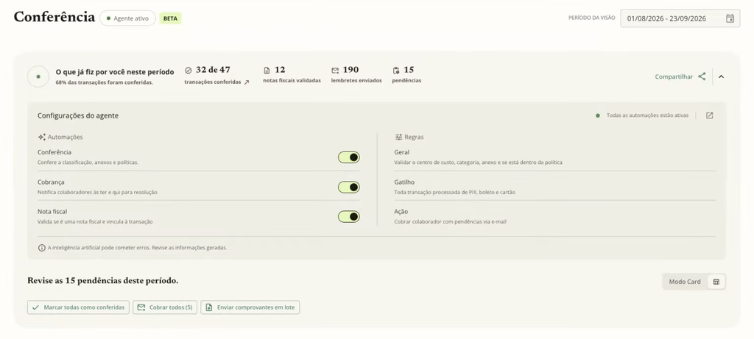The height and width of the screenshot is (339, 754).
Task: Toggle the Cobrança automation switch
Action: click(348, 187)
